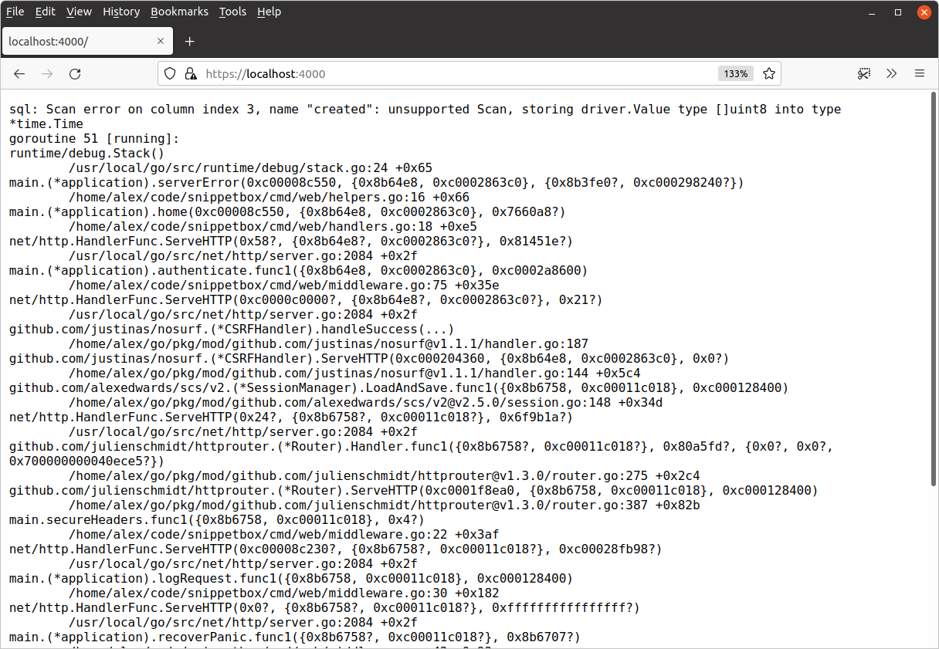Take a screenshot with the scissors icon

click(864, 74)
